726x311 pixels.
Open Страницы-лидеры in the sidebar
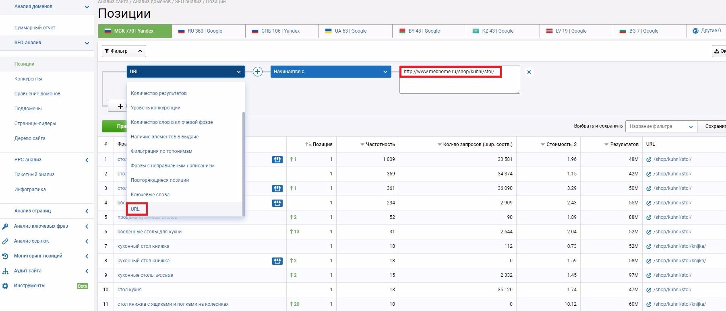35,124
